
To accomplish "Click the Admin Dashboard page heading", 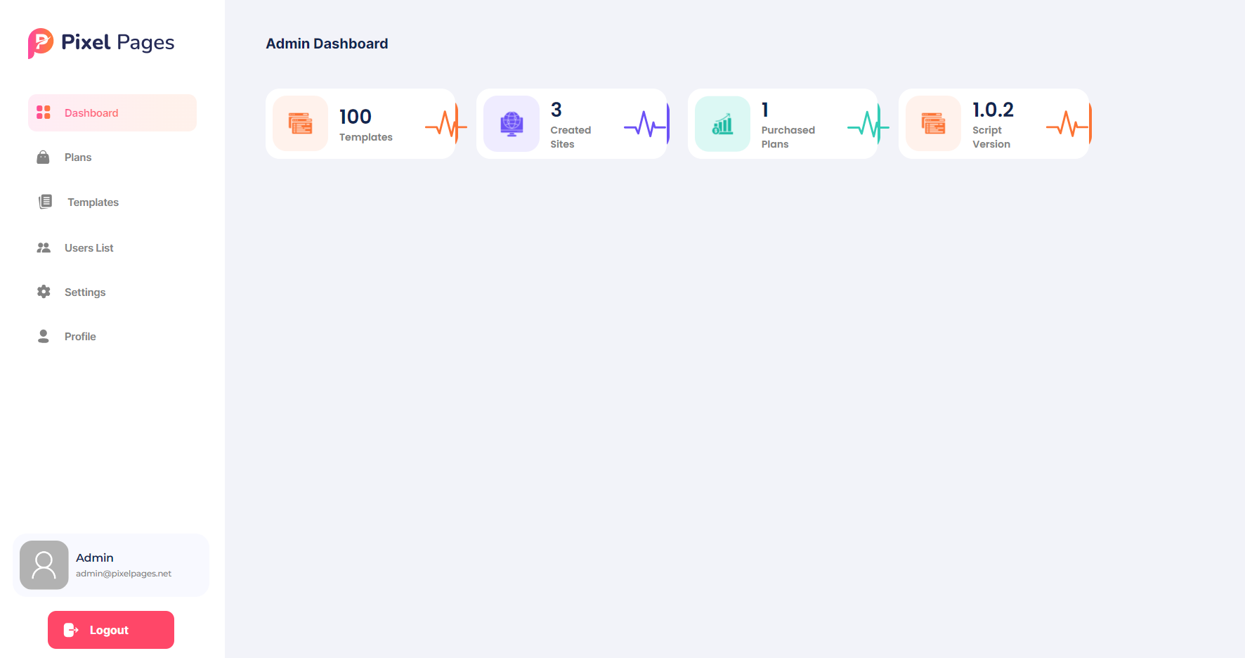I will coord(327,44).
